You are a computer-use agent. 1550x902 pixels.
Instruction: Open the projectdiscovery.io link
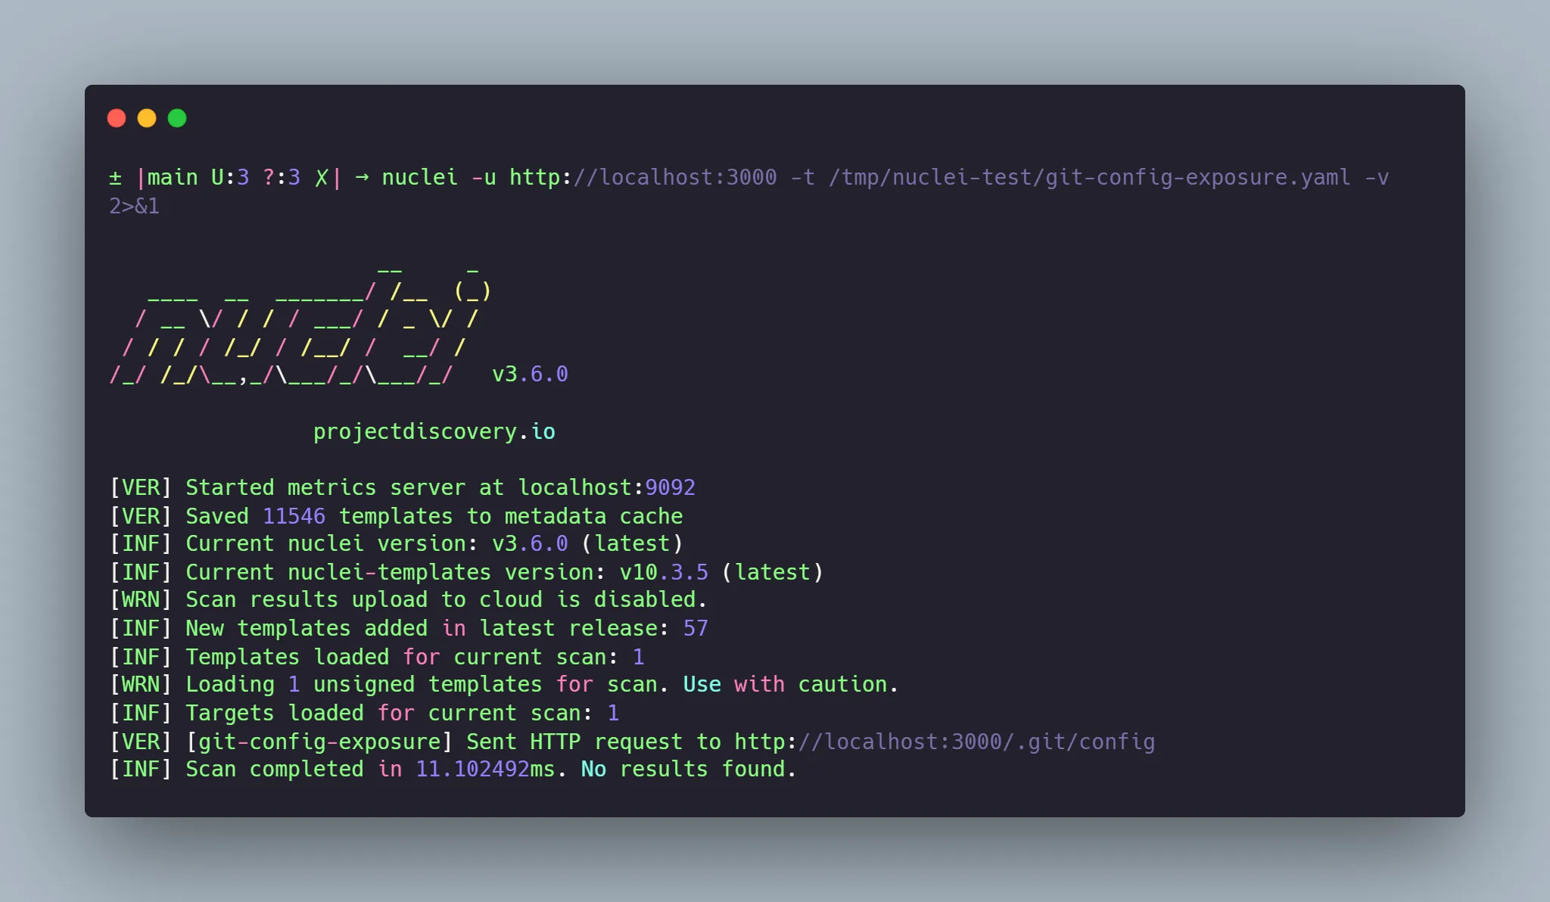434,431
